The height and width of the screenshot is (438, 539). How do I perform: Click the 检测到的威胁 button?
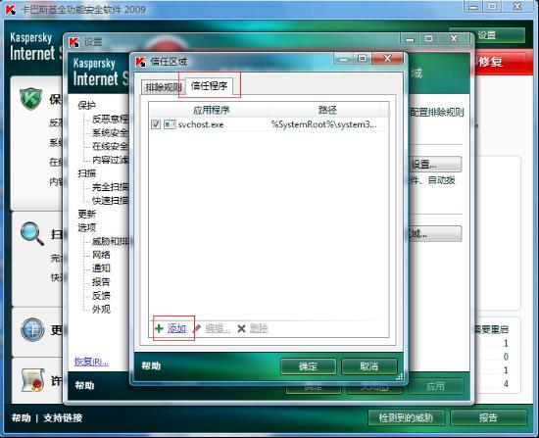pos(406,417)
